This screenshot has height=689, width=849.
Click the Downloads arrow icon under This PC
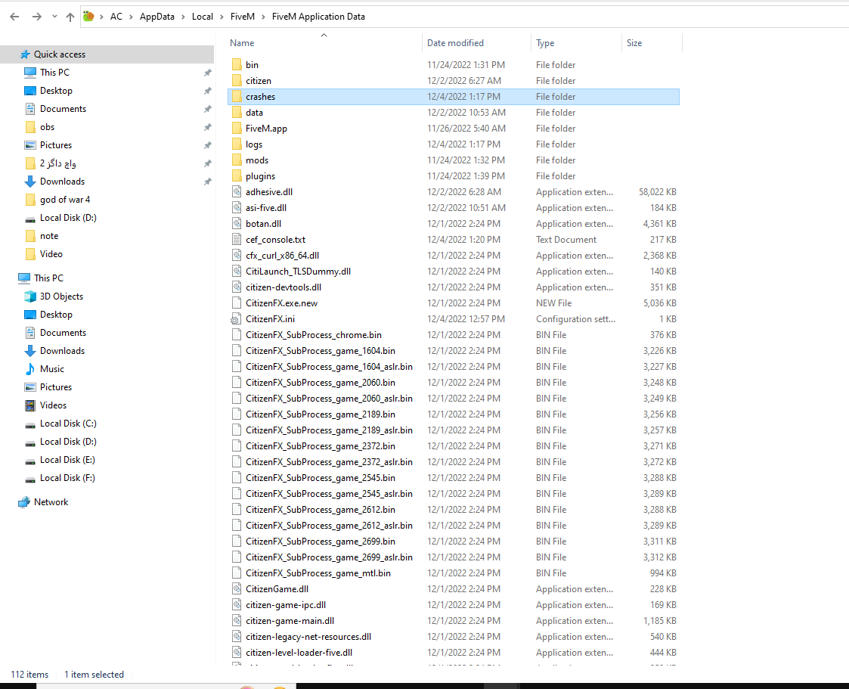[x=30, y=351]
